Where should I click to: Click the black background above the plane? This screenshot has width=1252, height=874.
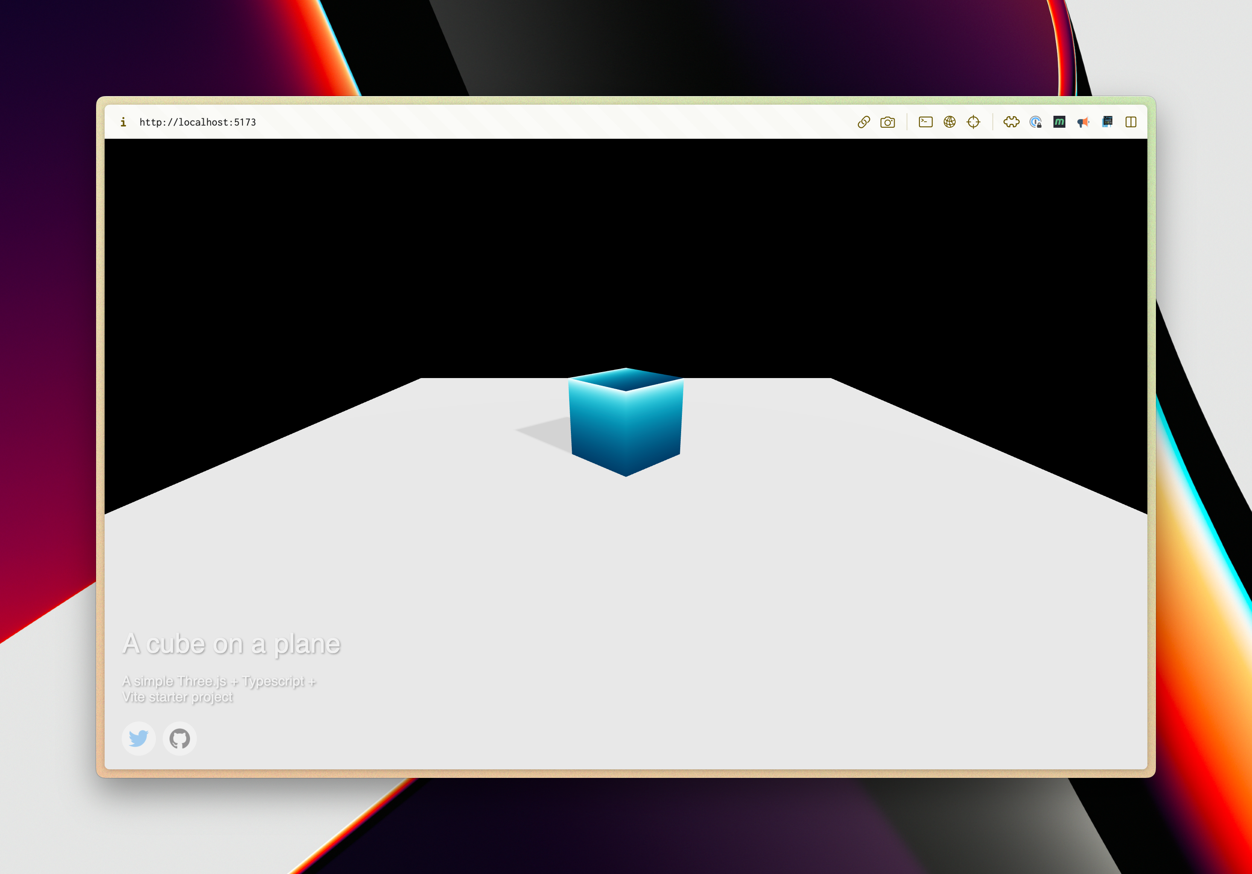tap(626, 246)
